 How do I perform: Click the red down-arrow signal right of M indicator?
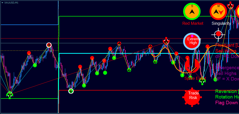coord(230,5)
